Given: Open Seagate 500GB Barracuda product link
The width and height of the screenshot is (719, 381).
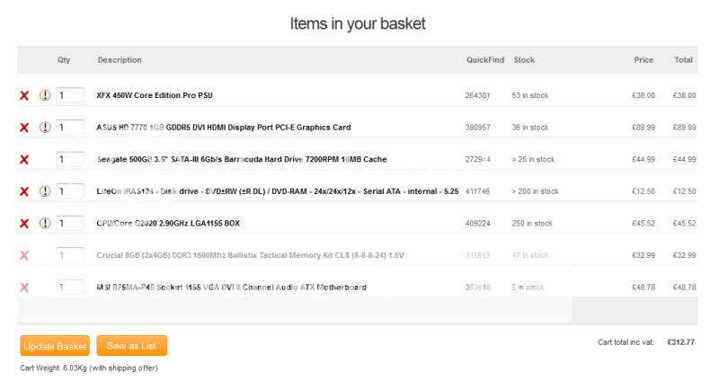Looking at the screenshot, I should point(241,160).
